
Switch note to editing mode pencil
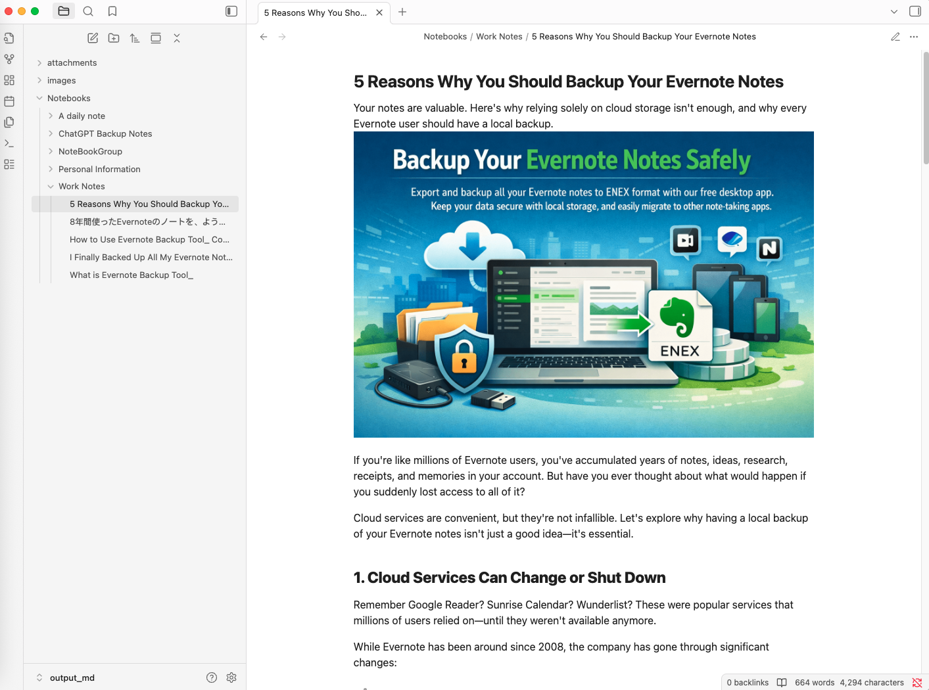tap(895, 37)
